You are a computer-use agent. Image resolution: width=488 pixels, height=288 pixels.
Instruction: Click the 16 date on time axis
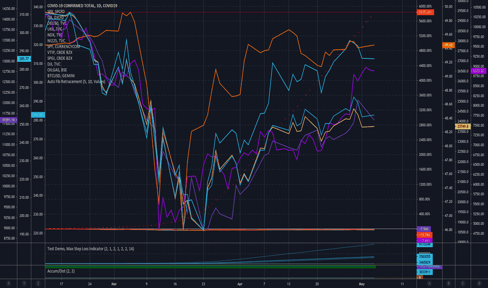175,284
